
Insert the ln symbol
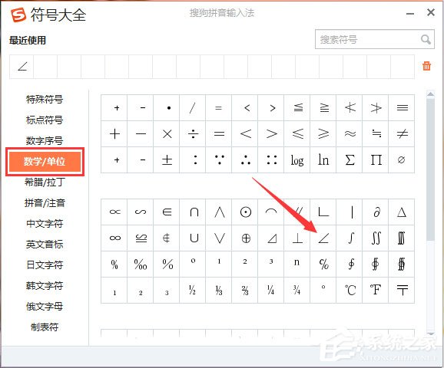[x=323, y=159]
